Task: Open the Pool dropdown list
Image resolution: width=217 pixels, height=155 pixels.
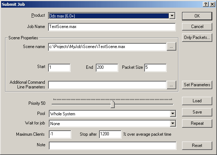Action: tap(173, 114)
